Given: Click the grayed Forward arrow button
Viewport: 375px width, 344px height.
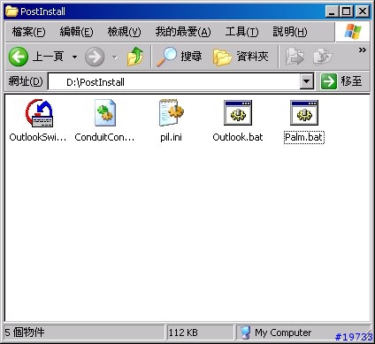Looking at the screenshot, I should (x=95, y=57).
